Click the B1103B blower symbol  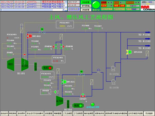point(113,82)
